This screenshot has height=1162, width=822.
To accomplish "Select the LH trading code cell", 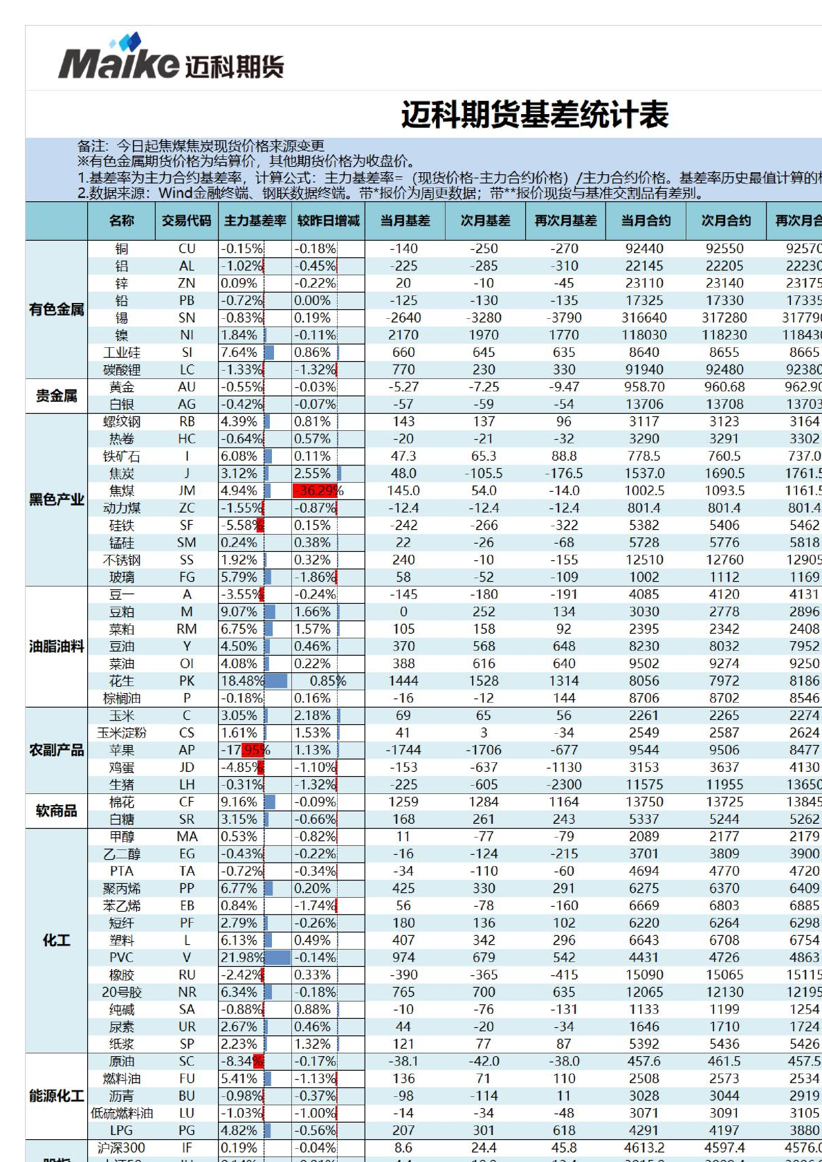I will (x=187, y=785).
